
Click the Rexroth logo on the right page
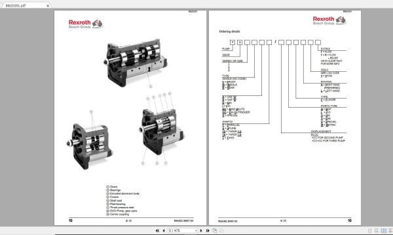click(x=329, y=20)
